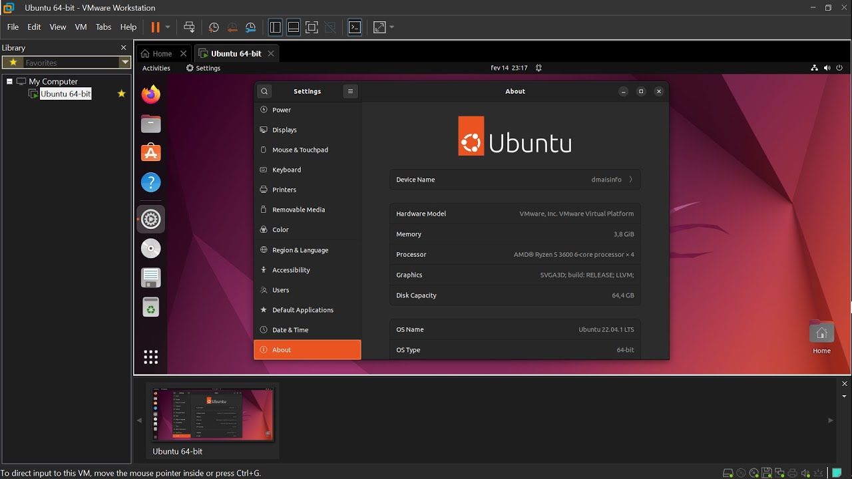Open the Ubuntu system menu with volume icon
Viewport: 852px width, 479px height.
click(827, 68)
